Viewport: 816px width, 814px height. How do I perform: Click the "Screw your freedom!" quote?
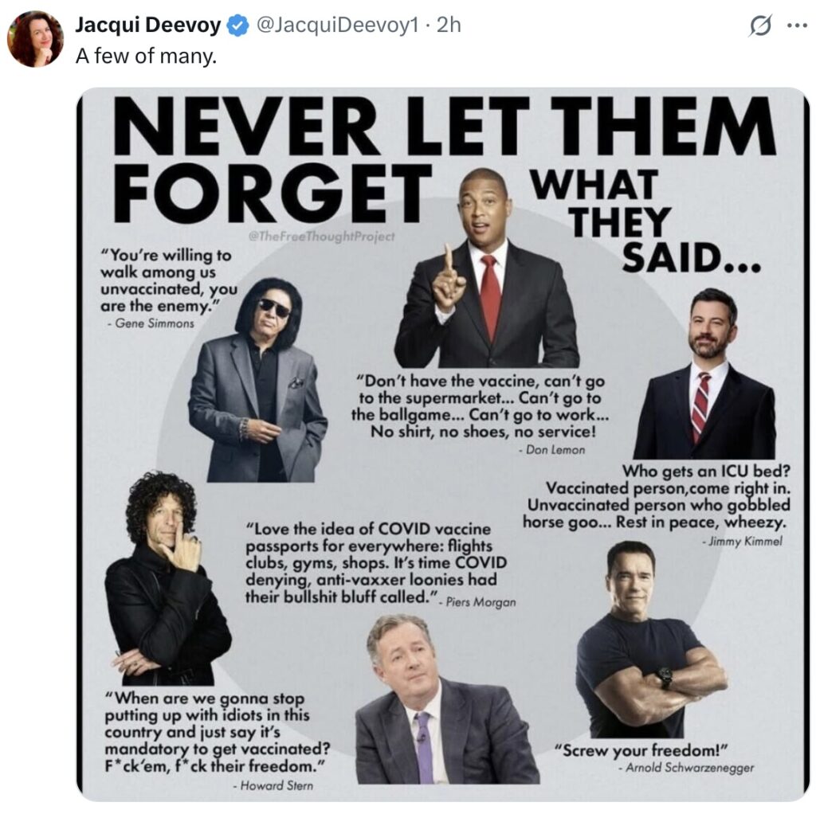641,750
